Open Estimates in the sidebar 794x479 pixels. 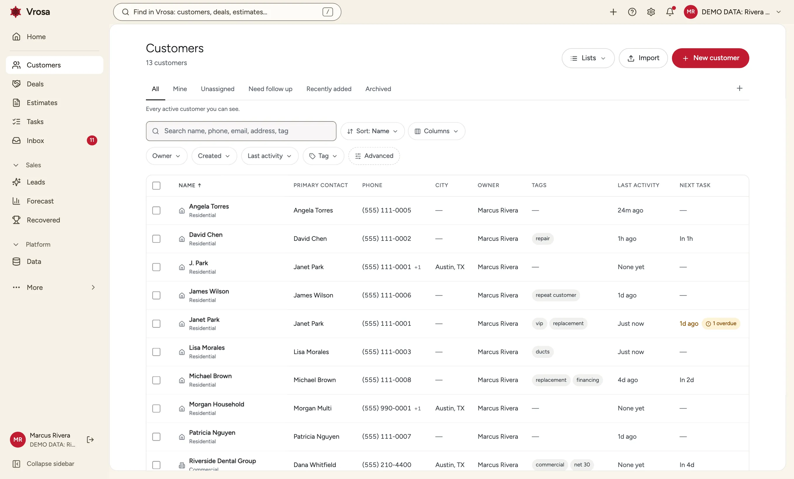coord(55,103)
